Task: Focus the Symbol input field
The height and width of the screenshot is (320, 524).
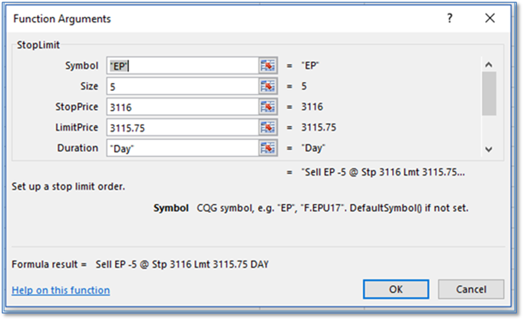Action: [182, 66]
